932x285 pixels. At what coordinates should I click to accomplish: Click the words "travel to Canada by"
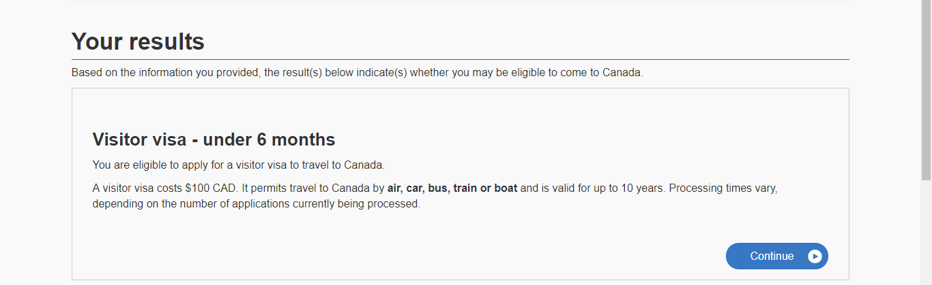click(x=338, y=188)
